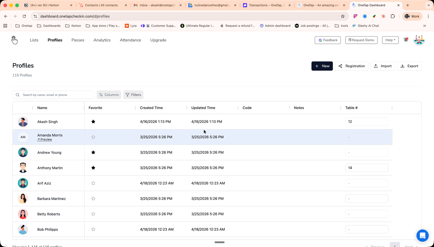Open the Attendance tab
Screen dimensions: 434x247
pos(131,40)
